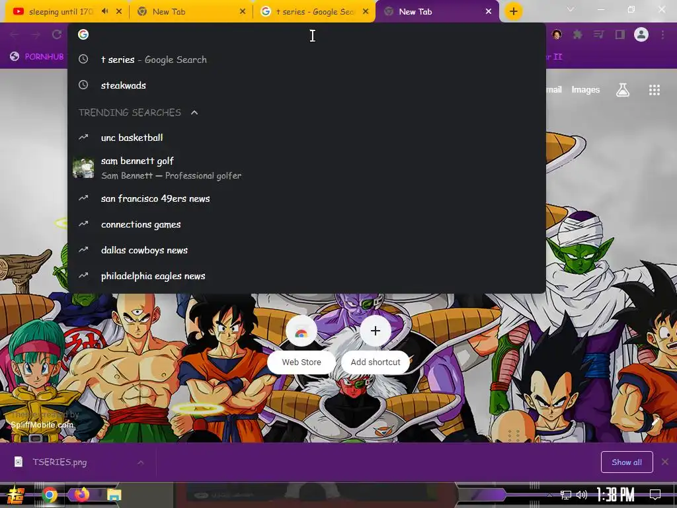
Task: Close the downloads bar
Action: pyautogui.click(x=665, y=462)
